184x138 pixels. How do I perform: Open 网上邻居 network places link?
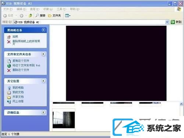(18, 101)
